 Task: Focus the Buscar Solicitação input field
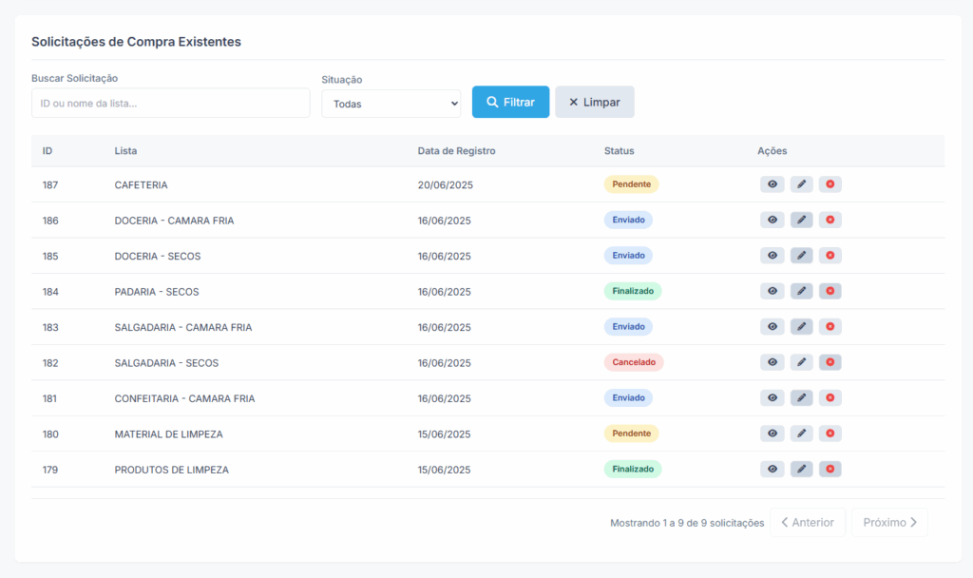[171, 103]
